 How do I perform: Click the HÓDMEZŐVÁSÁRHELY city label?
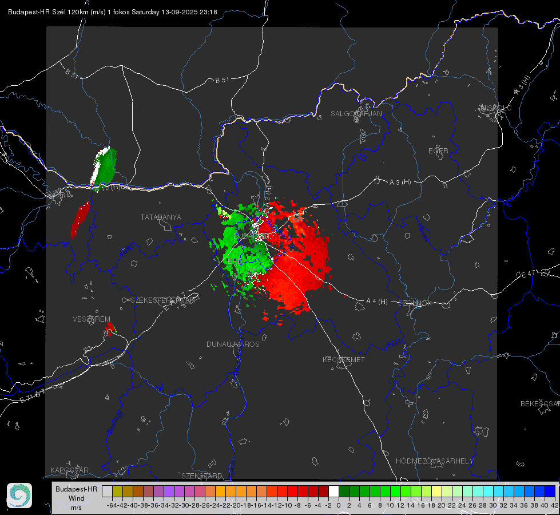(x=434, y=461)
